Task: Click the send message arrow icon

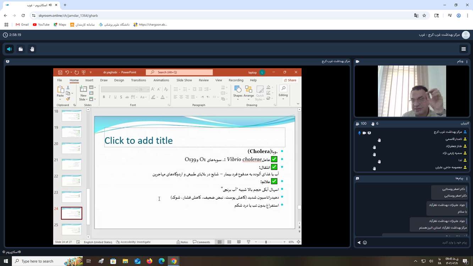Action: click(359, 243)
